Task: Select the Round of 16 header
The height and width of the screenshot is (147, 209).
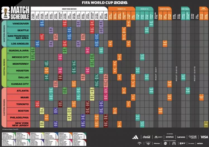Action: [144, 9]
